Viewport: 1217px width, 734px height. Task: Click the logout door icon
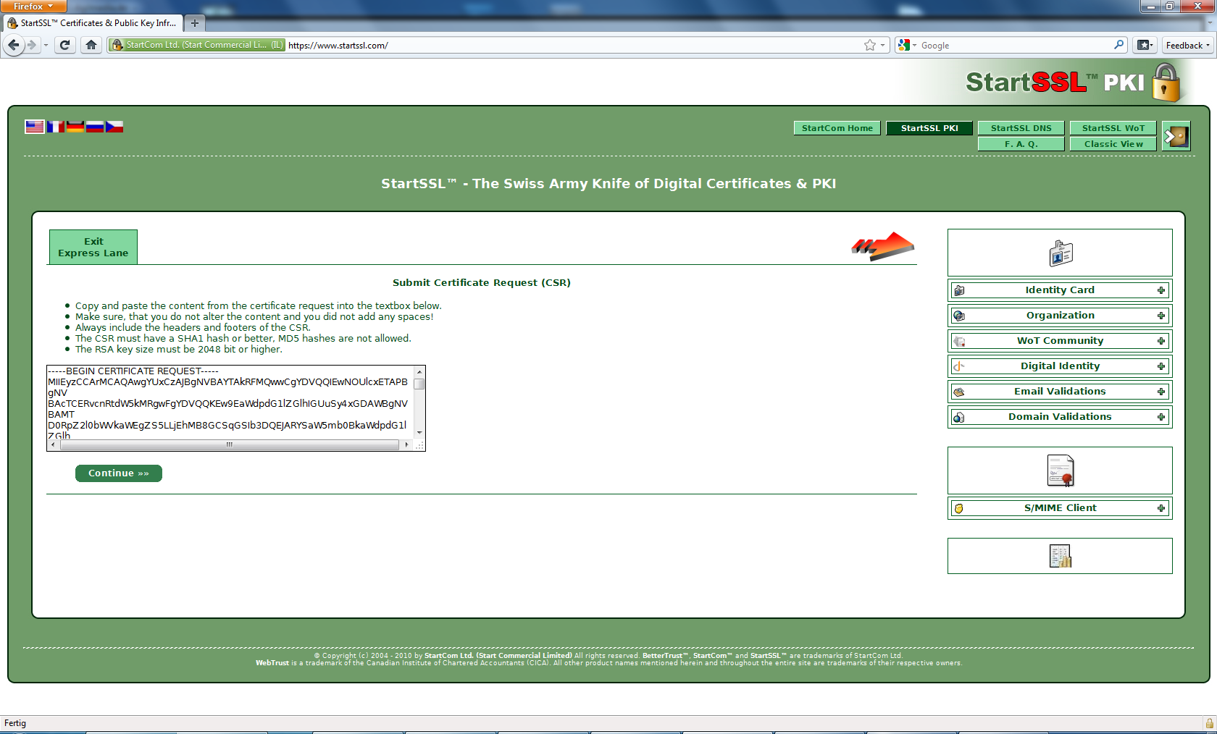[1176, 136]
